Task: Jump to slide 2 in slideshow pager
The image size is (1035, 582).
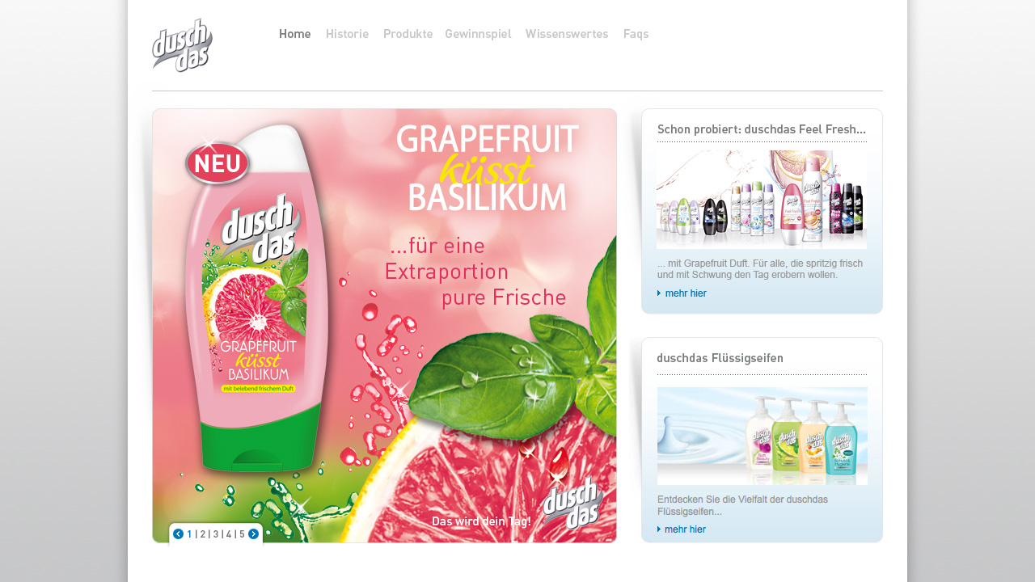Action: pos(203,534)
